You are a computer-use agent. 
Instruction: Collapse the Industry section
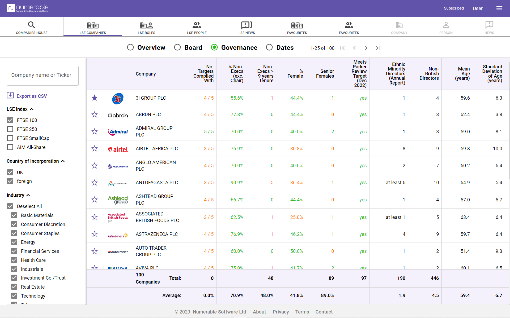coord(28,195)
